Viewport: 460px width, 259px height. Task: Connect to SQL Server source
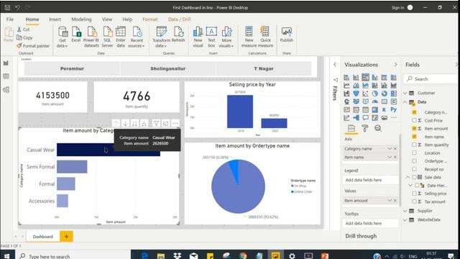point(107,37)
